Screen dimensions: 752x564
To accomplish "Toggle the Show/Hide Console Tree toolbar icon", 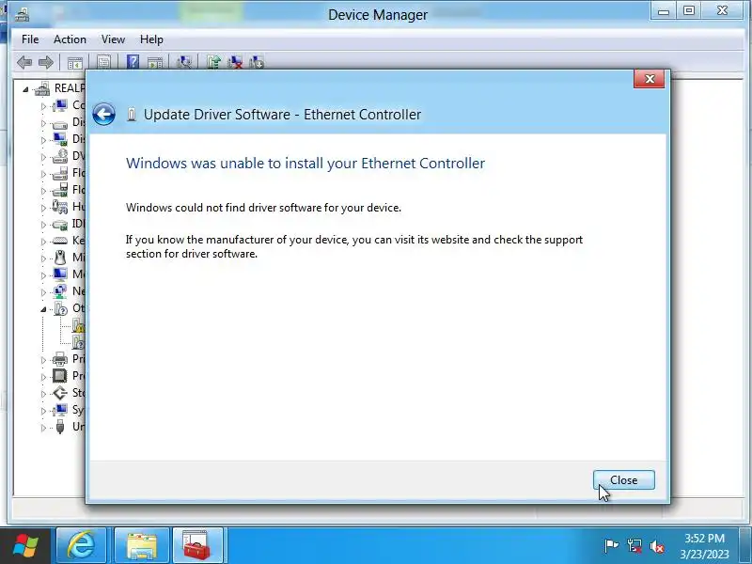I will click(75, 62).
